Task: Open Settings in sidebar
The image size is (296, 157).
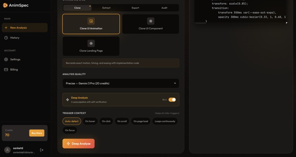Action: 25,59
